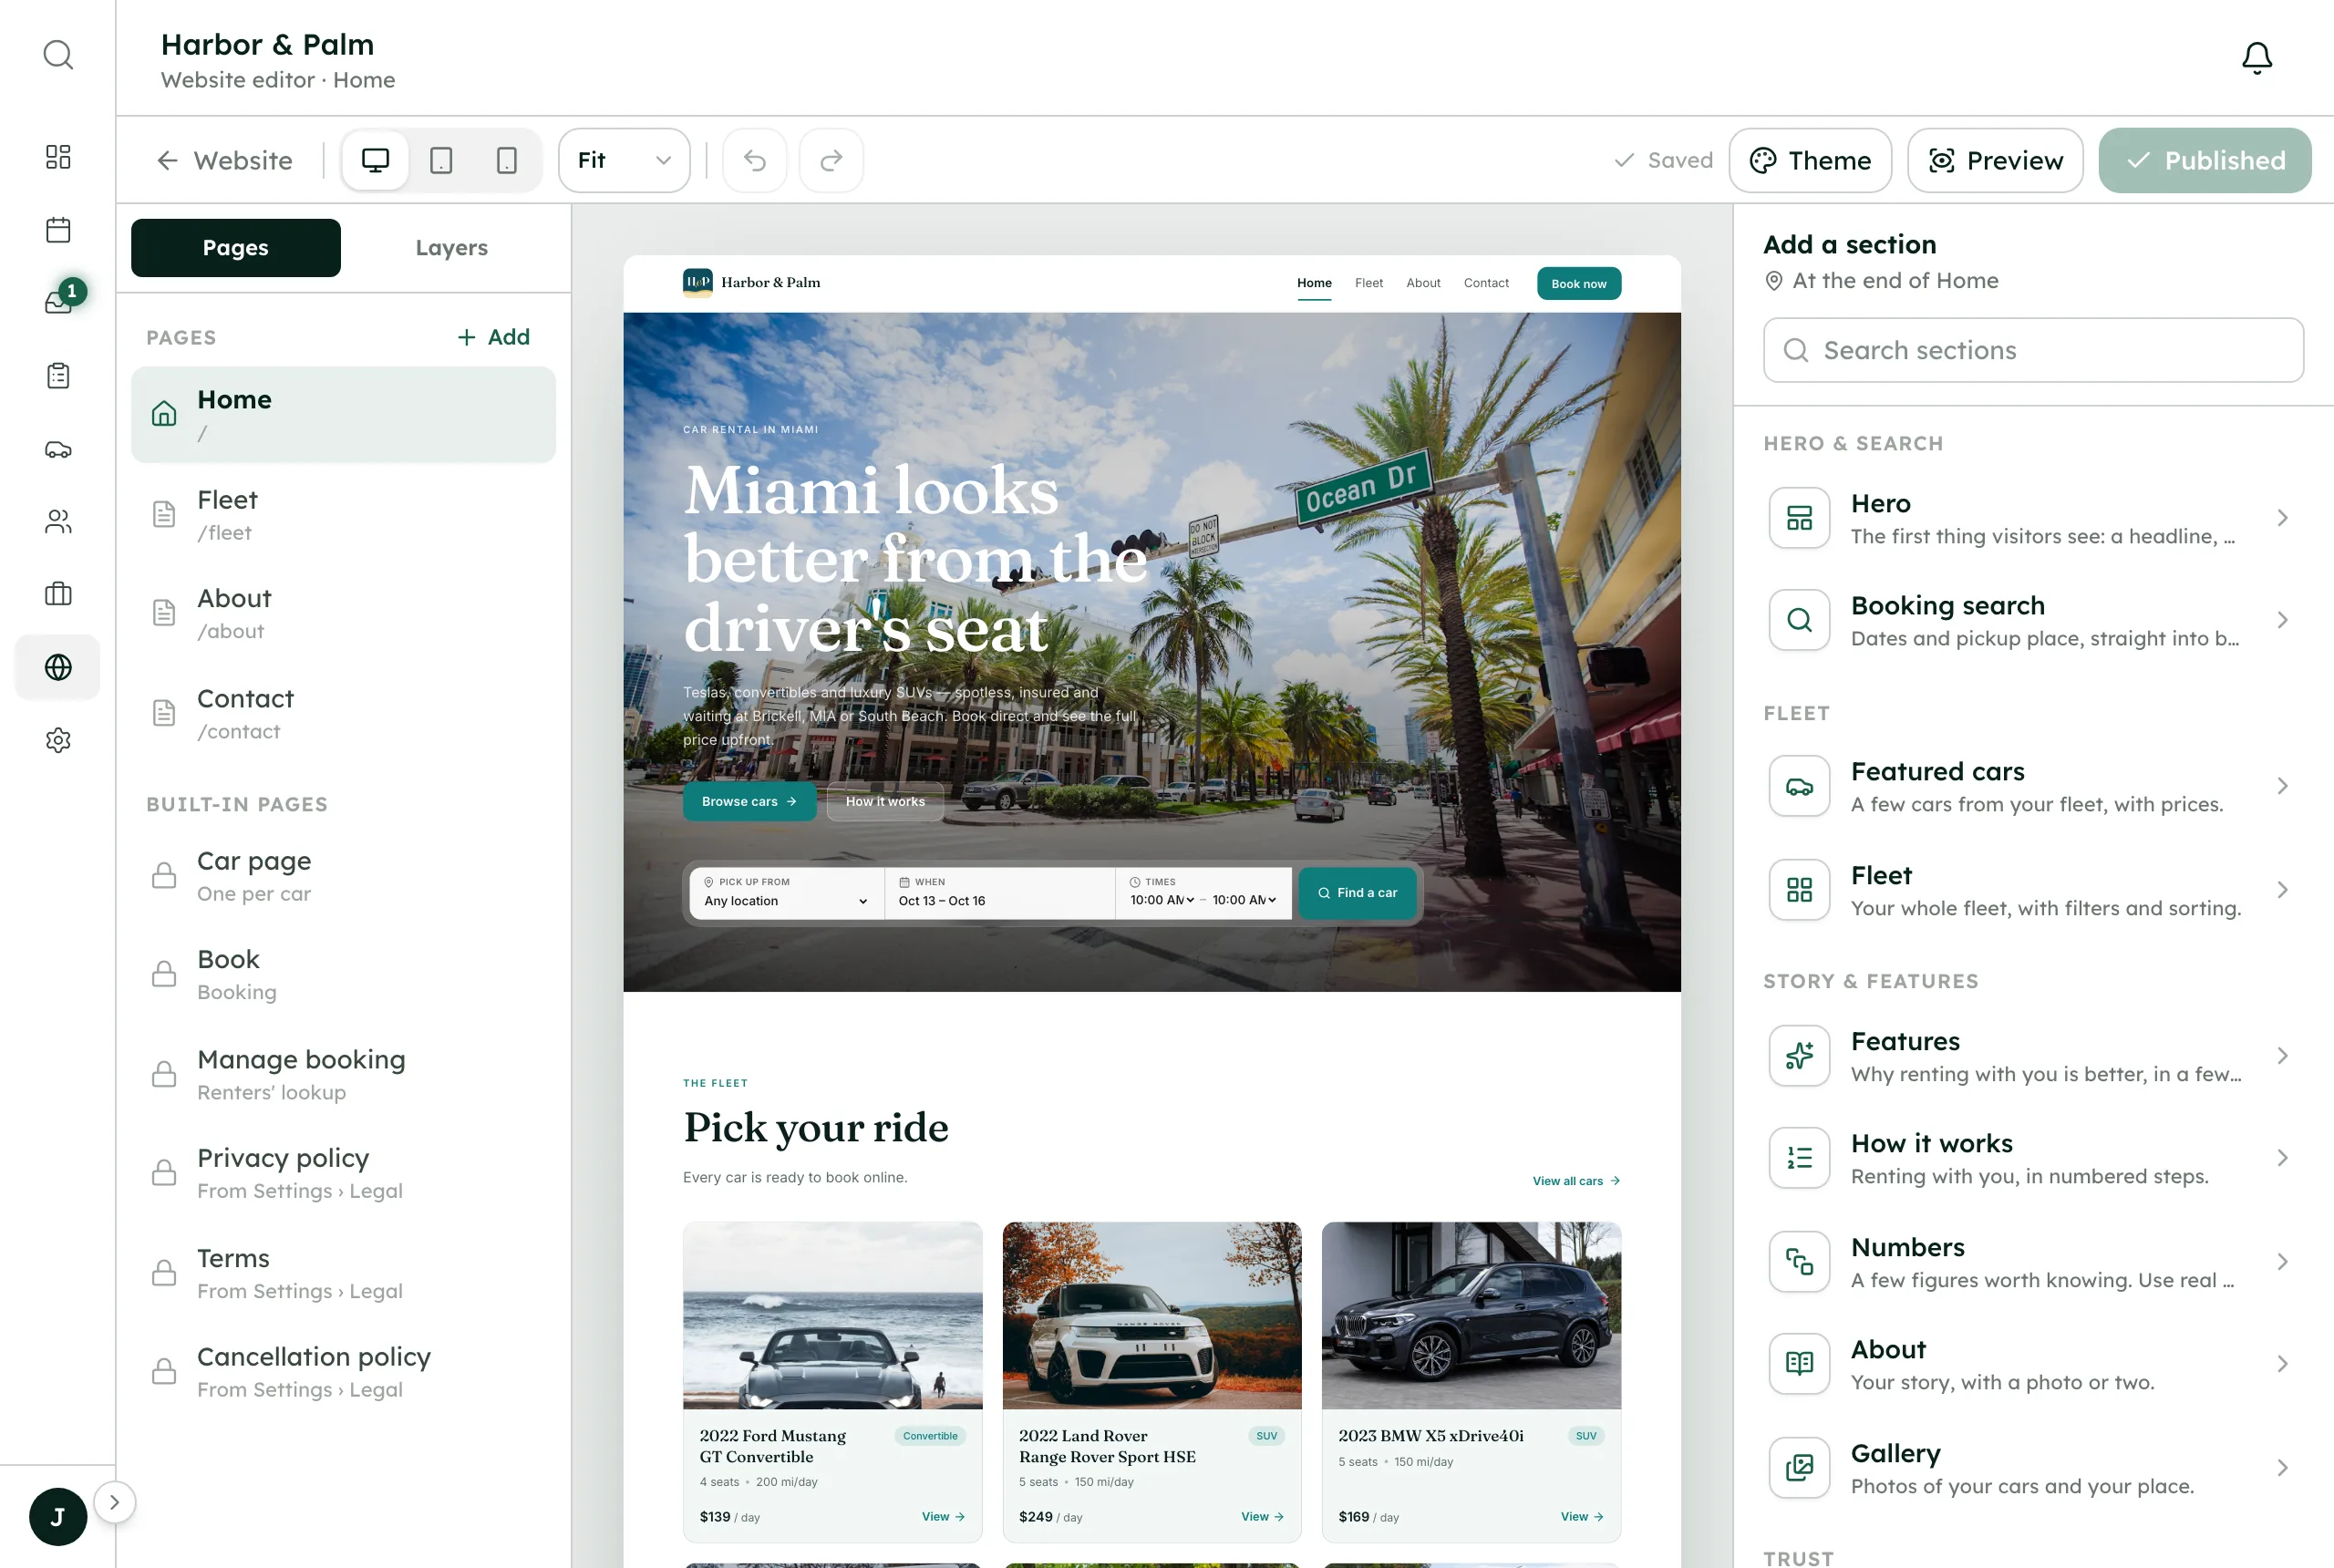Click the Ford Mustang GT Convertible photo
This screenshot has height=1568, width=2334.
(x=832, y=1315)
